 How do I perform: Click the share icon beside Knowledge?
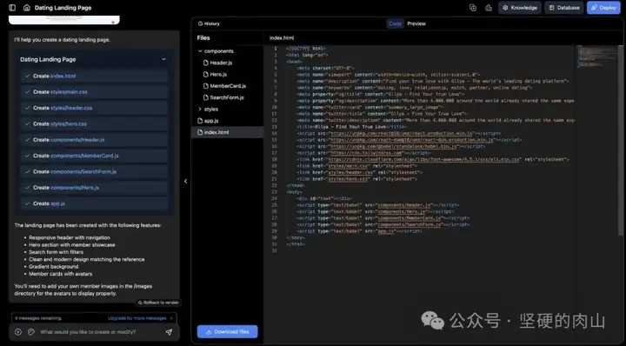coord(489,8)
